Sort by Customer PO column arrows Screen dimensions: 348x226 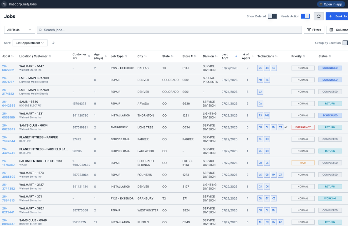pos(89,56)
